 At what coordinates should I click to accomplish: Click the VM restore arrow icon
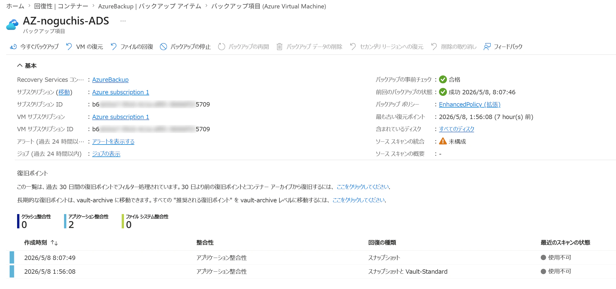pyautogui.click(x=69, y=47)
